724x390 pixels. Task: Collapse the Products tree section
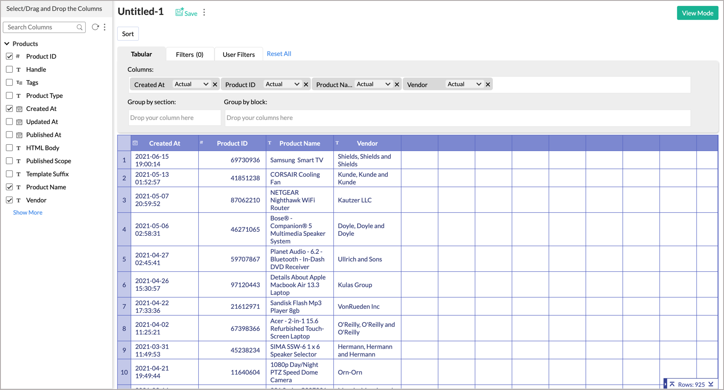coord(7,44)
